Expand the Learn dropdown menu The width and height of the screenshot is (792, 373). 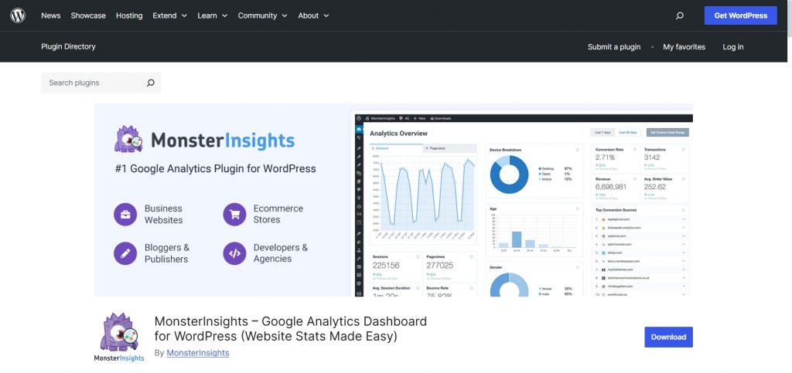(212, 15)
